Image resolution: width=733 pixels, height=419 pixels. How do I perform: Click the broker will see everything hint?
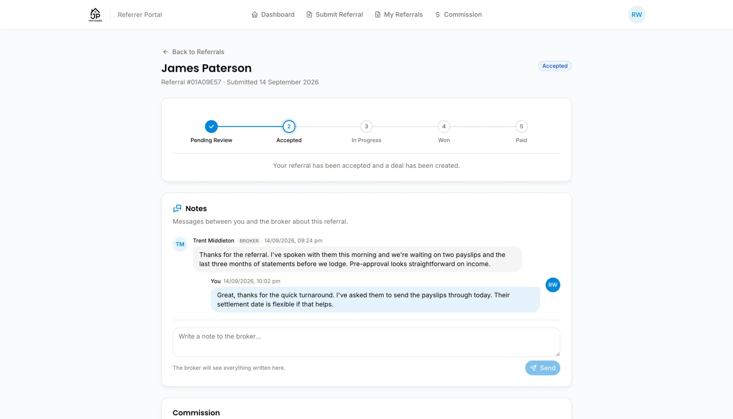coord(229,368)
